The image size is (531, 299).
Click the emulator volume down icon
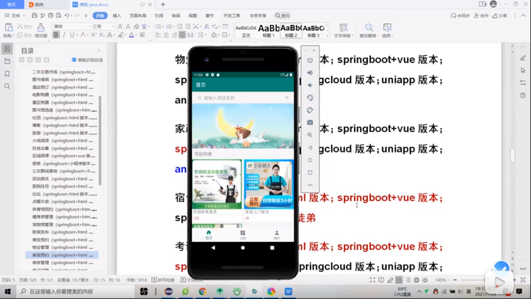pyautogui.click(x=310, y=85)
